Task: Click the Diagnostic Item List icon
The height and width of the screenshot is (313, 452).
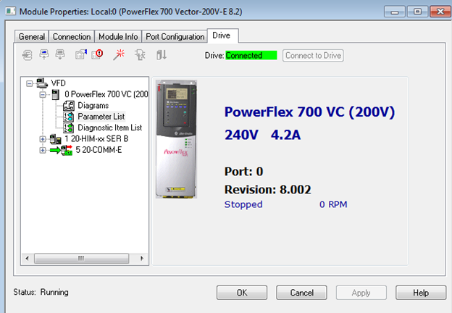Action: (69, 128)
